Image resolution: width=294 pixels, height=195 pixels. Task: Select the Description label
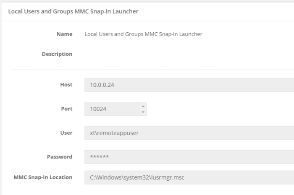coord(57,54)
